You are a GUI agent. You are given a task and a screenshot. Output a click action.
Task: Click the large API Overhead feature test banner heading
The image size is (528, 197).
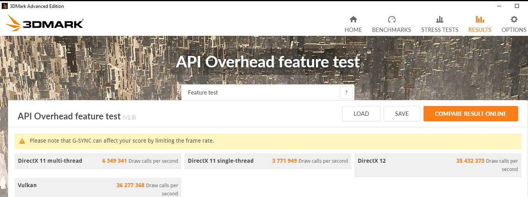pyautogui.click(x=268, y=62)
